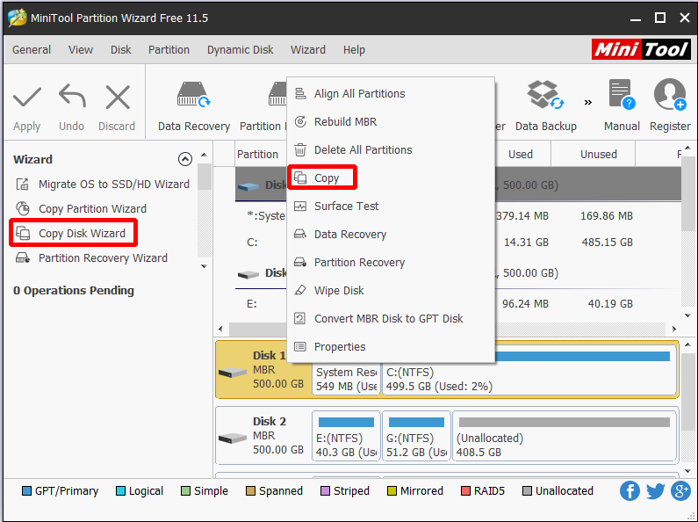Choose Delete All Partitions in context menu
This screenshot has width=698, height=522.
(x=391, y=149)
